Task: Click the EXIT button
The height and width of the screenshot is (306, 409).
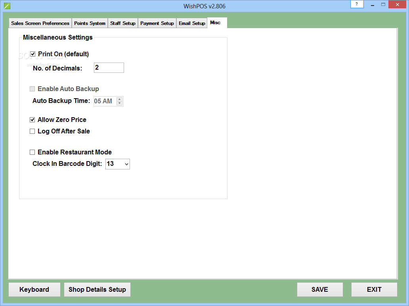Action: [374, 290]
